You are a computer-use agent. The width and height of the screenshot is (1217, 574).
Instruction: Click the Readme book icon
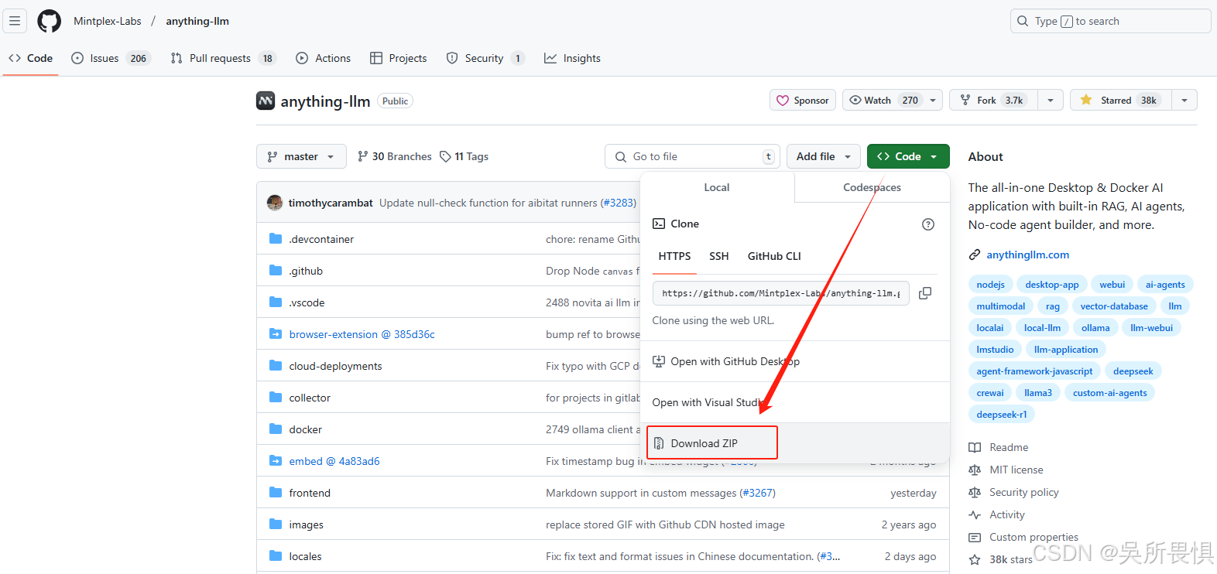point(975,447)
